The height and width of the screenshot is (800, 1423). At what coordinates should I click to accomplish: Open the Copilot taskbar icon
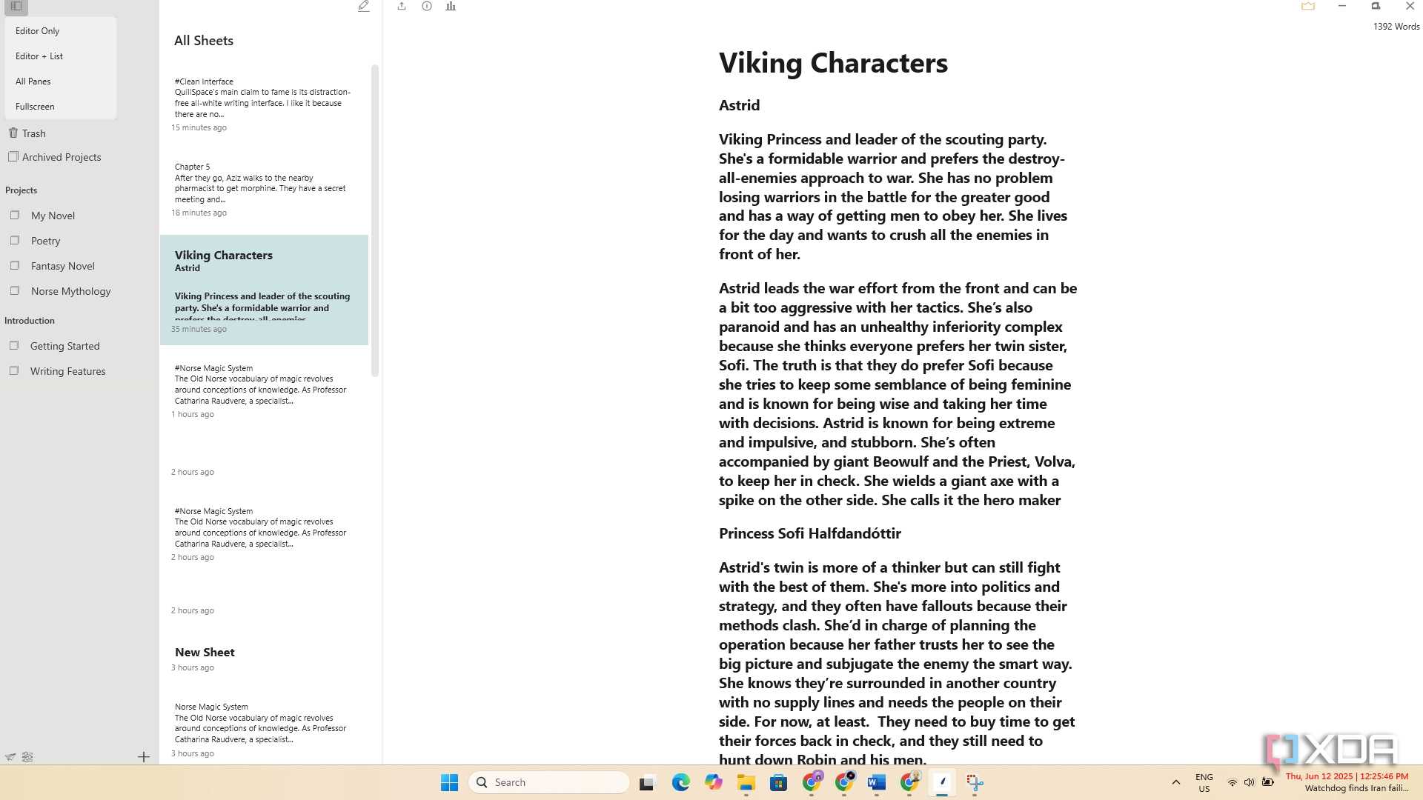714,782
